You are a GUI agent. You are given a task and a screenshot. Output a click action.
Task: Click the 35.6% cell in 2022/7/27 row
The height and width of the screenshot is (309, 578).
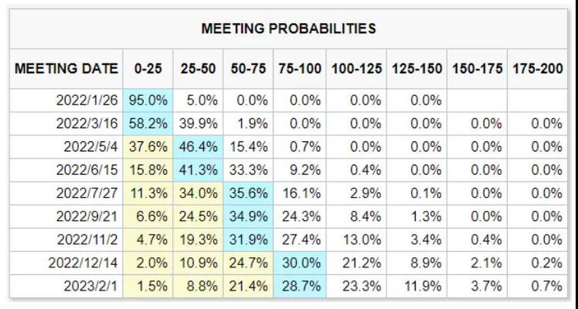[x=248, y=193]
